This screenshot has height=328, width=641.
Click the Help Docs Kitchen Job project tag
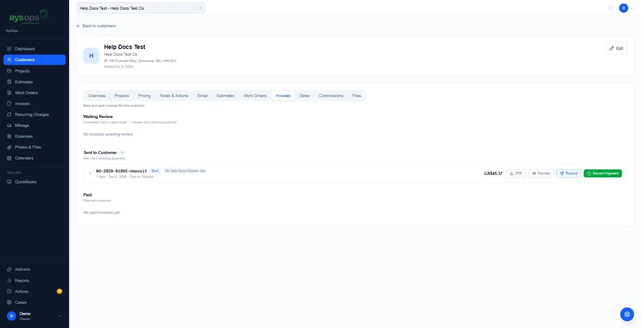[185, 171]
